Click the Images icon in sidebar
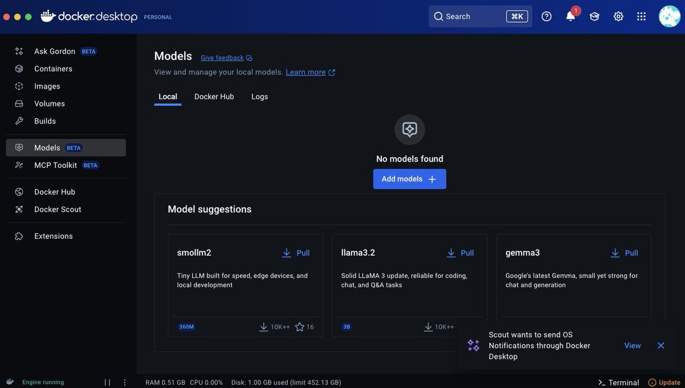This screenshot has height=388, width=685. click(x=19, y=86)
